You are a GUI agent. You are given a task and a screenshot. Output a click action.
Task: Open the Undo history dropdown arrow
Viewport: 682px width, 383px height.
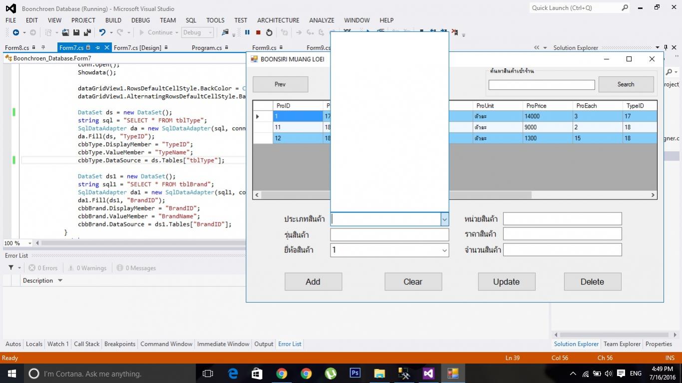coord(110,32)
